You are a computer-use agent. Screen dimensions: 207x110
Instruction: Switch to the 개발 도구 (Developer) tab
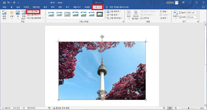(77, 7)
